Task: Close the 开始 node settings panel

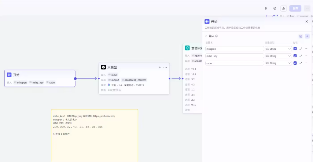Action: (307, 21)
